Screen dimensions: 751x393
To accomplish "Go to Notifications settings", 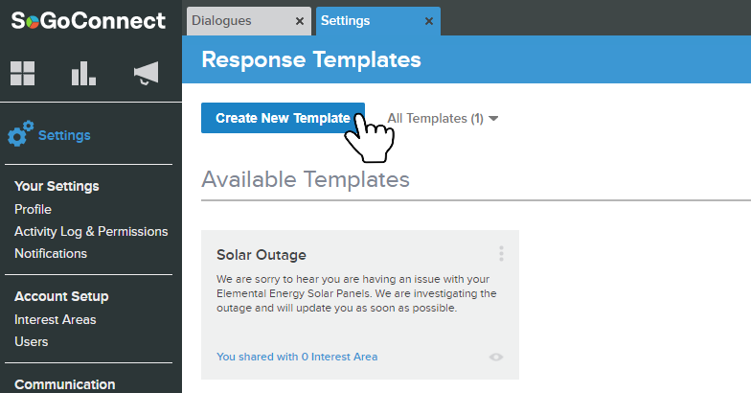I will tap(51, 253).
